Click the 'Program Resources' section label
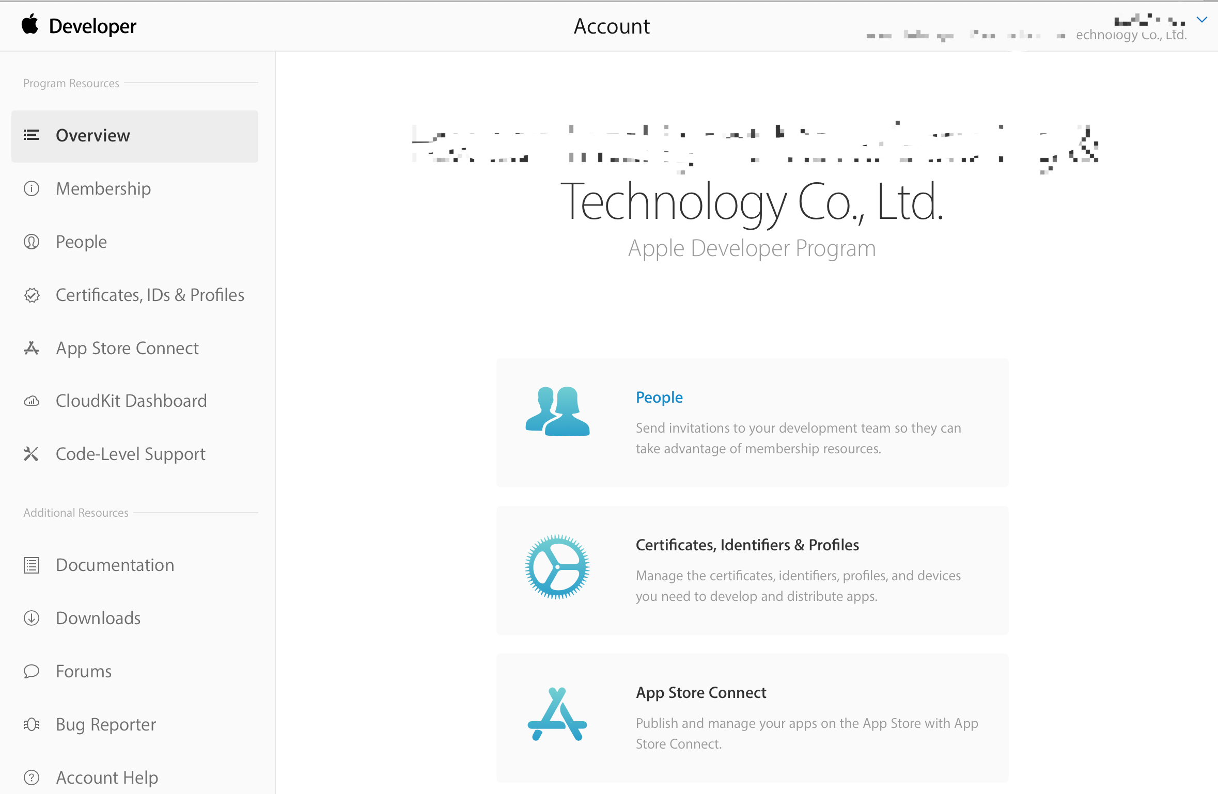Viewport: 1218px width, 794px height. pos(71,83)
